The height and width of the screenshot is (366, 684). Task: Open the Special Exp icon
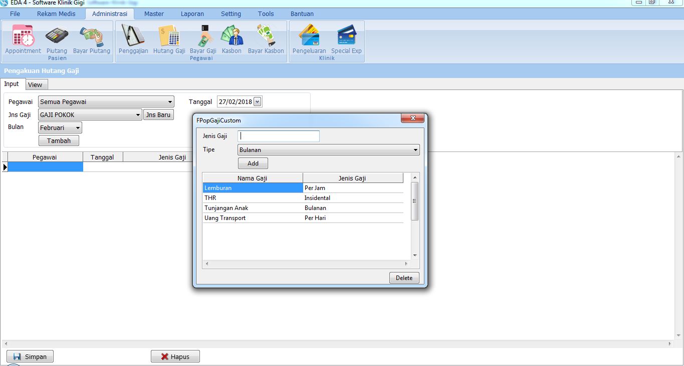point(346,39)
